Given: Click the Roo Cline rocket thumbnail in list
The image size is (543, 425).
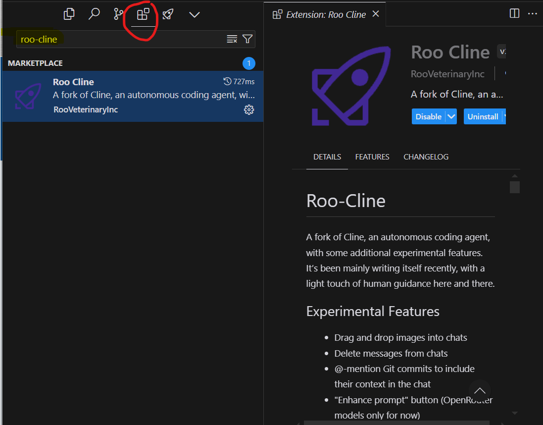Looking at the screenshot, I should tap(28, 96).
